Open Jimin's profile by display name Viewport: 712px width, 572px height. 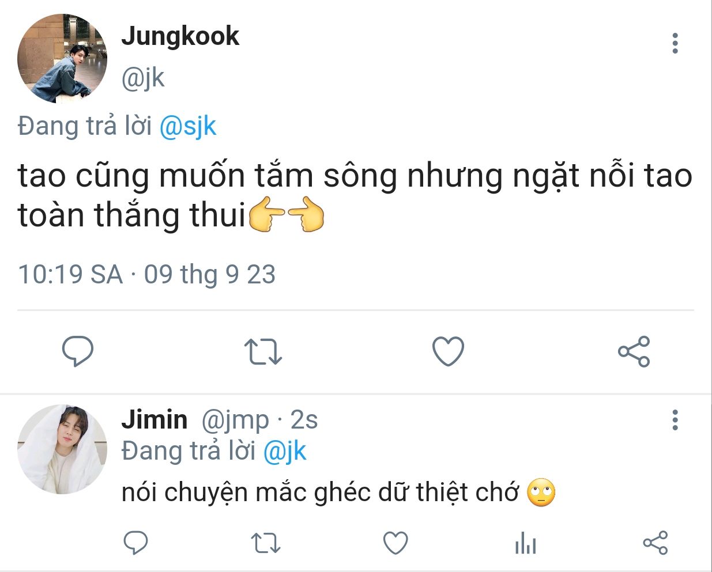[x=154, y=419]
